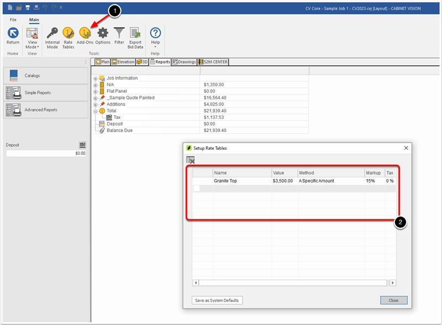Open Advanced Reports panel
This screenshot has height=325, width=442.
click(46, 110)
